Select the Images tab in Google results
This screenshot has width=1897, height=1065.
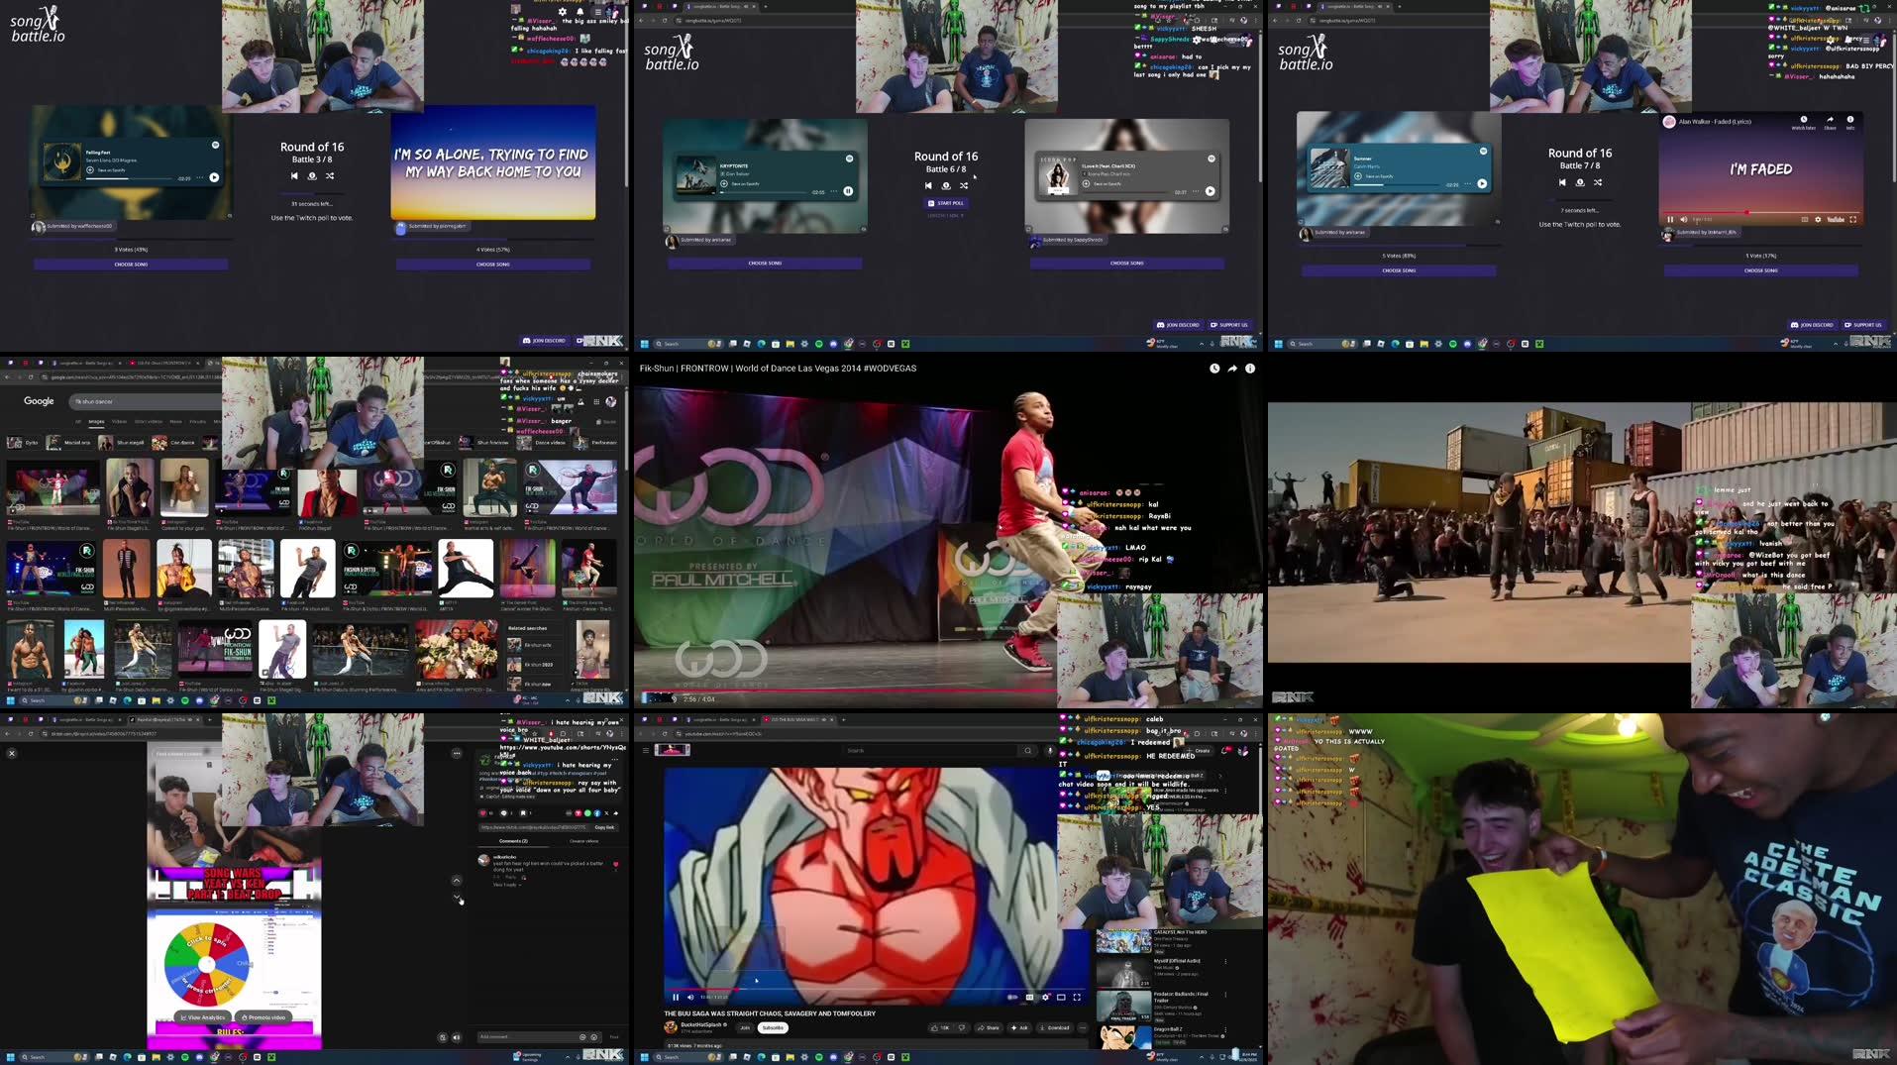point(96,421)
